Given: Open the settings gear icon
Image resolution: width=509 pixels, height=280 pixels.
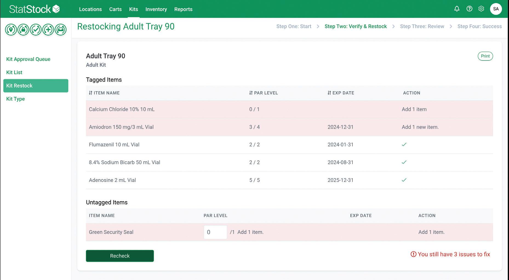Looking at the screenshot, I should [481, 9].
